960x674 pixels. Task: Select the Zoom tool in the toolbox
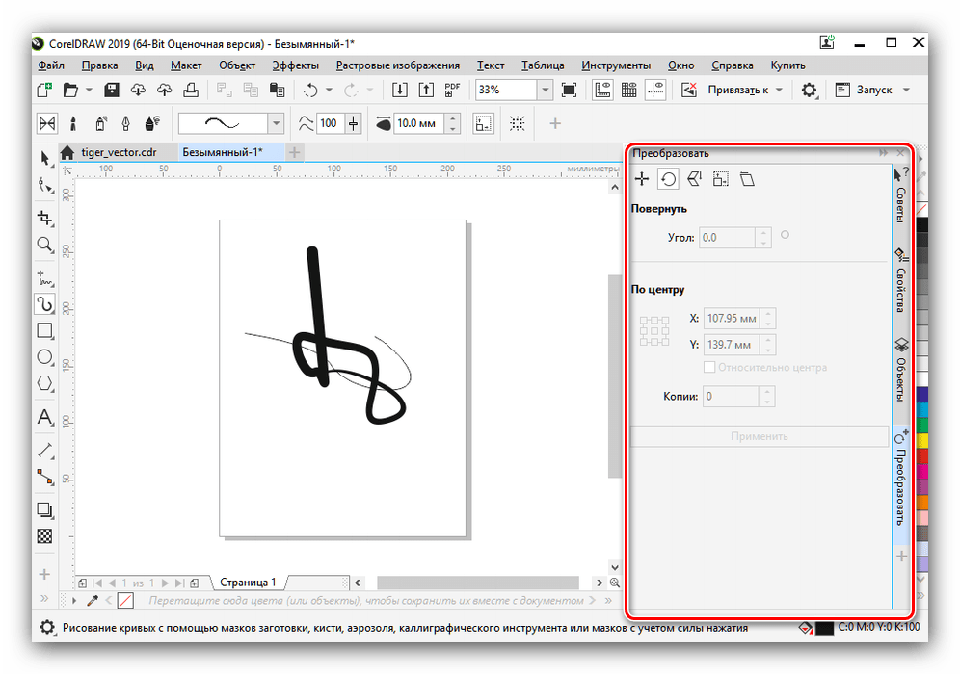pyautogui.click(x=44, y=245)
